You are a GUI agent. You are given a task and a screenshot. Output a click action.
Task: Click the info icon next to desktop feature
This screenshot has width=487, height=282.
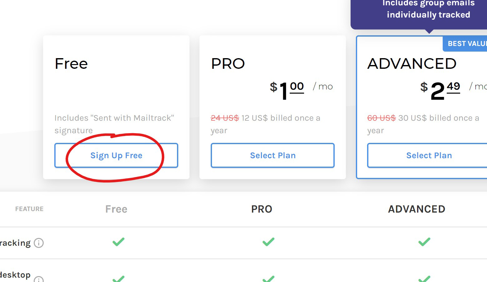(39, 279)
